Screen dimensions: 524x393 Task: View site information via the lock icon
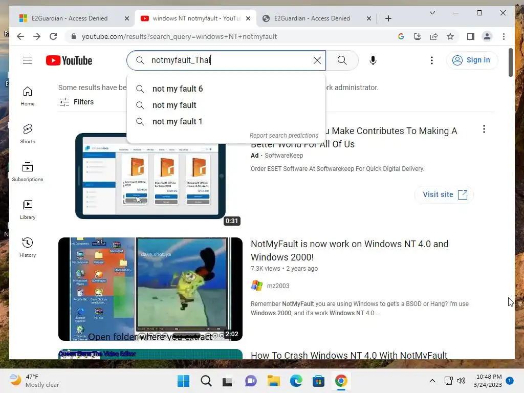click(x=74, y=36)
